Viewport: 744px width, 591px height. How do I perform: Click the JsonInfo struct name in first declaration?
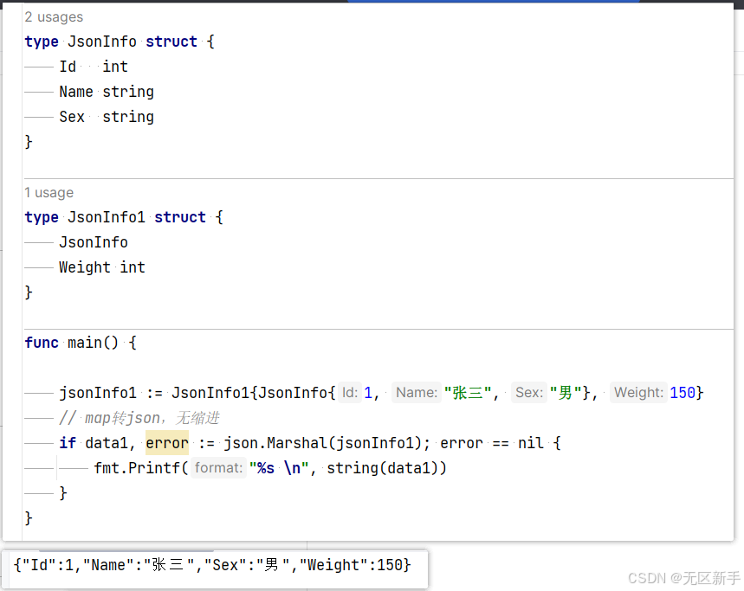[102, 42]
